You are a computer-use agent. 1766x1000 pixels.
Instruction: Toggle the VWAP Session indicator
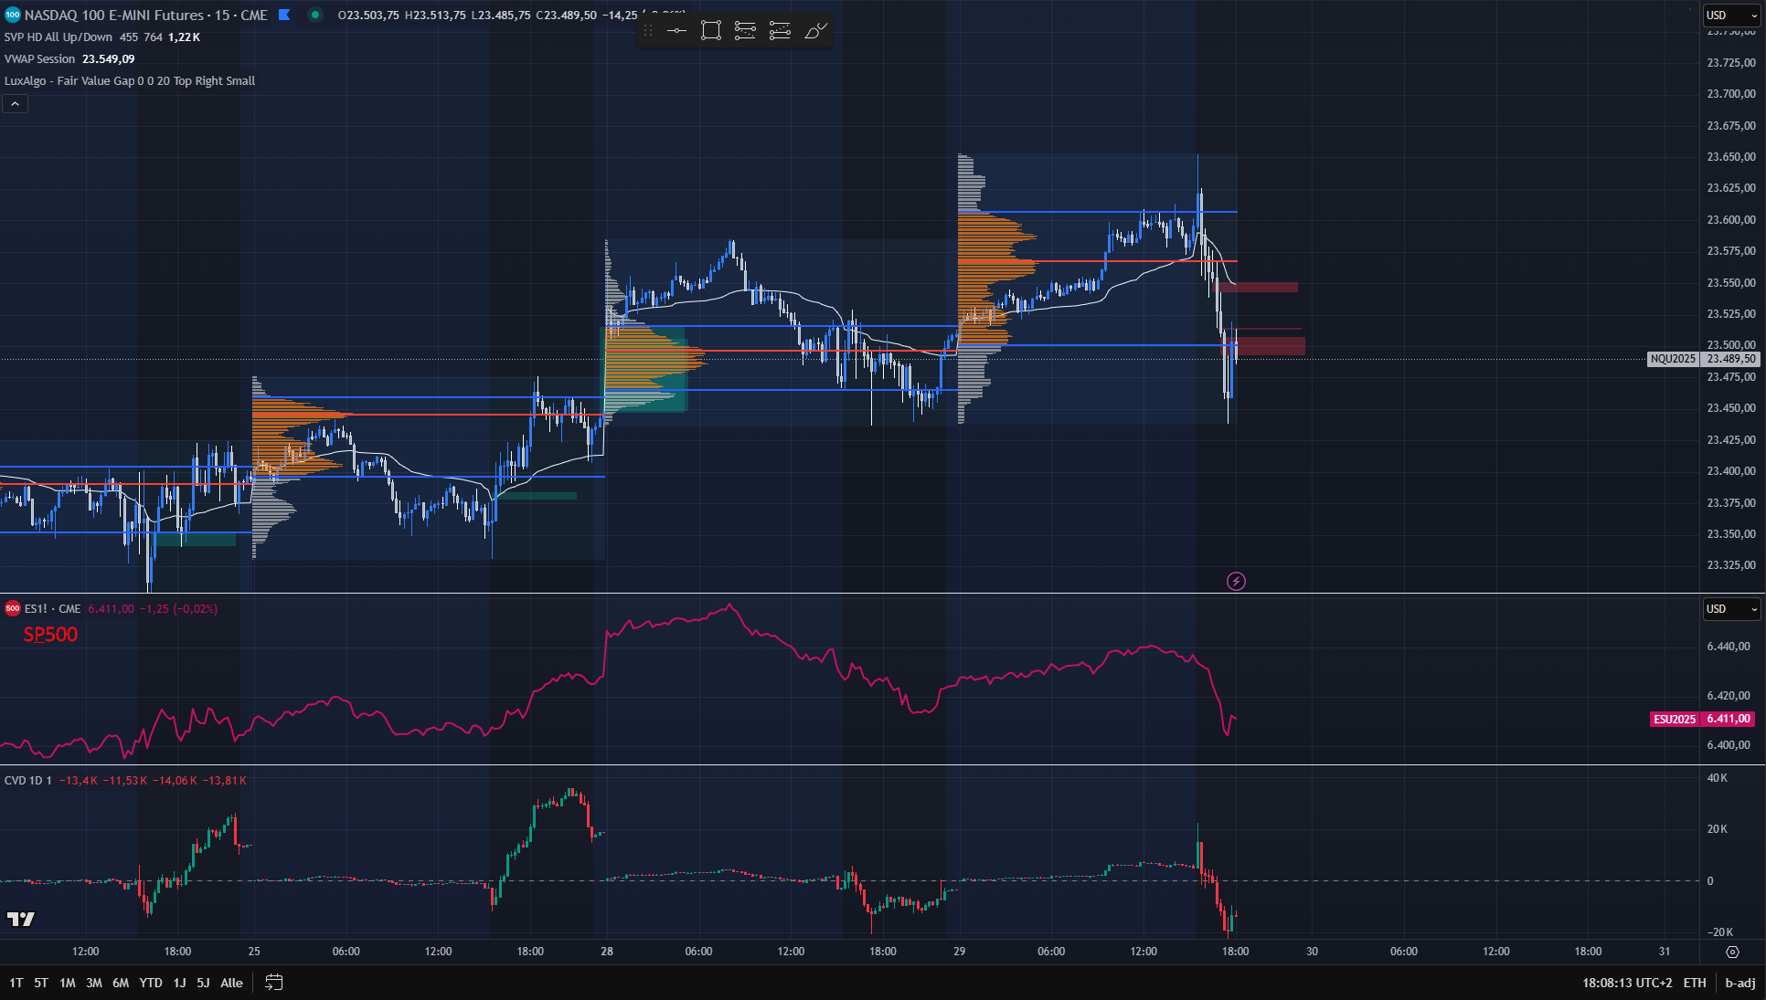40,58
